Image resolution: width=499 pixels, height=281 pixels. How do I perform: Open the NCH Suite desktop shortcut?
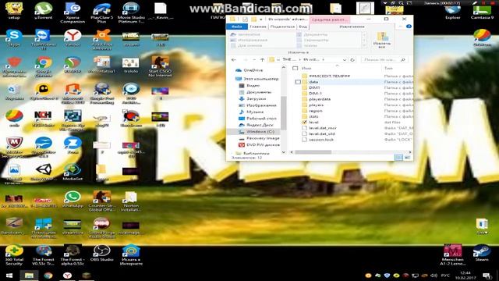43,119
